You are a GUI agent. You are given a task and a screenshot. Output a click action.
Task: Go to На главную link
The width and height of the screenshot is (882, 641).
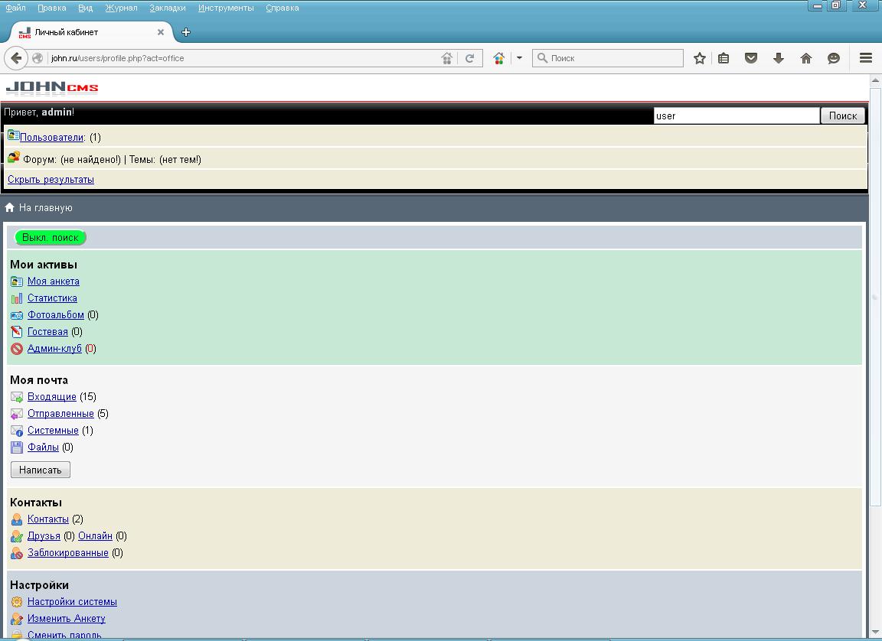(x=46, y=208)
